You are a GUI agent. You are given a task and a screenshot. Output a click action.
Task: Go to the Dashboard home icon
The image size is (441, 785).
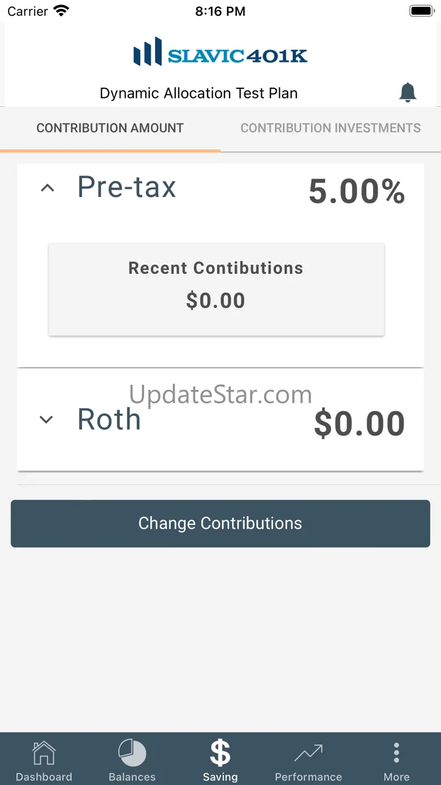[x=44, y=753]
